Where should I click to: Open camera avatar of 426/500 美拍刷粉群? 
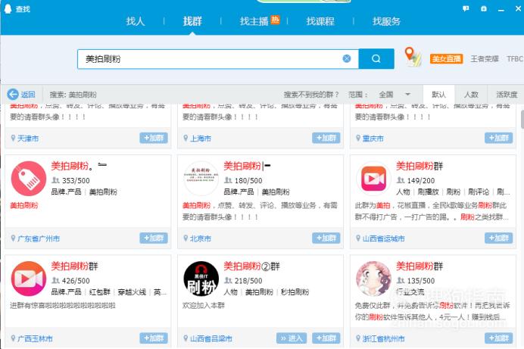pyautogui.click(x=29, y=279)
